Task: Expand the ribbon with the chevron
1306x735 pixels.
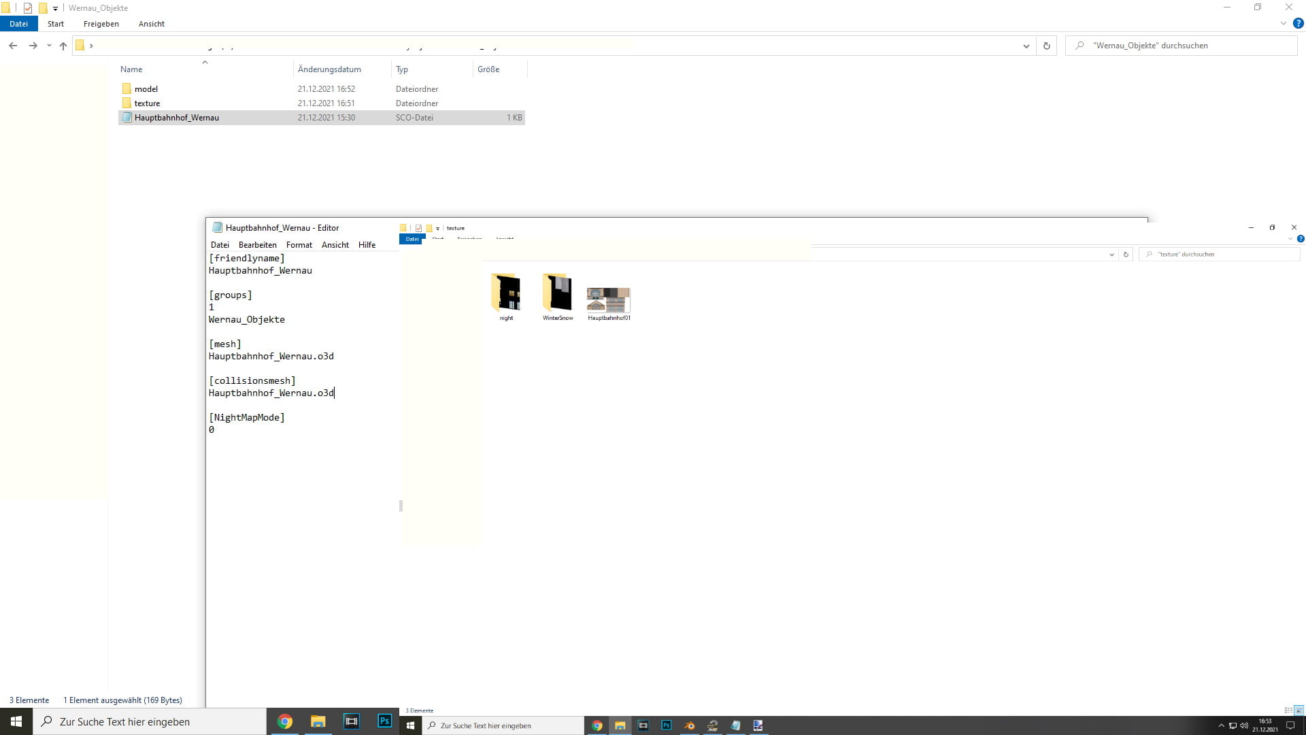Action: coord(1283,23)
